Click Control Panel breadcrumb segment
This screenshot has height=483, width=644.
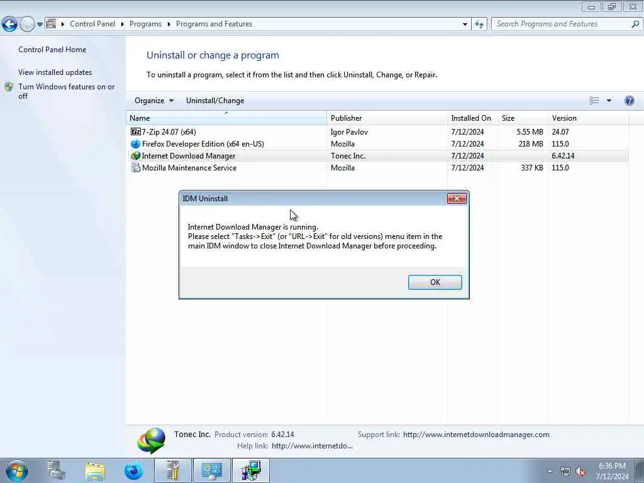click(92, 24)
